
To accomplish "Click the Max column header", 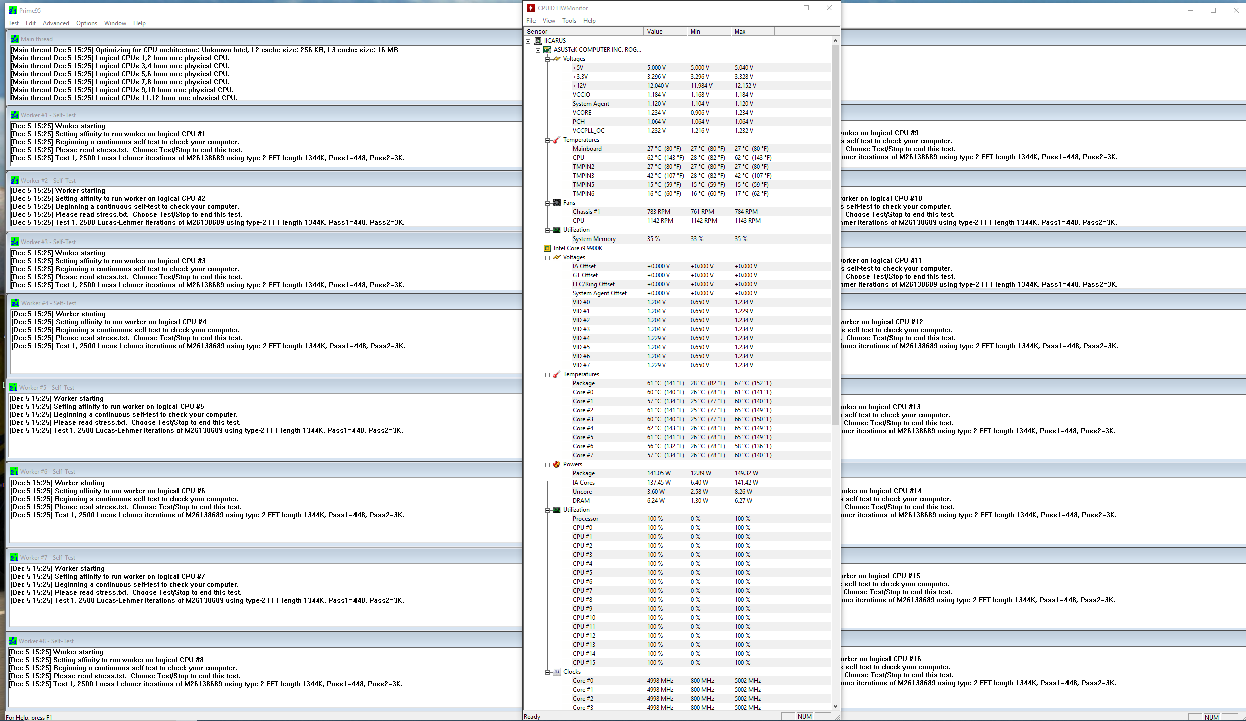I will point(752,31).
